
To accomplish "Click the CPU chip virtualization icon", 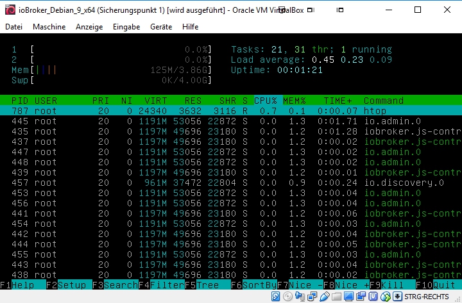I will point(373,297).
